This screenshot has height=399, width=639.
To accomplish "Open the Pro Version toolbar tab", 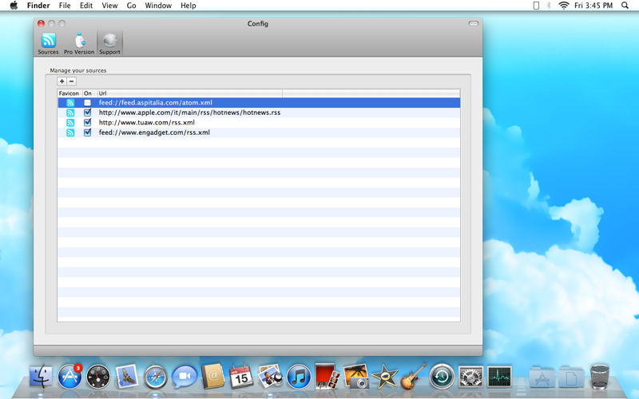I will point(79,44).
